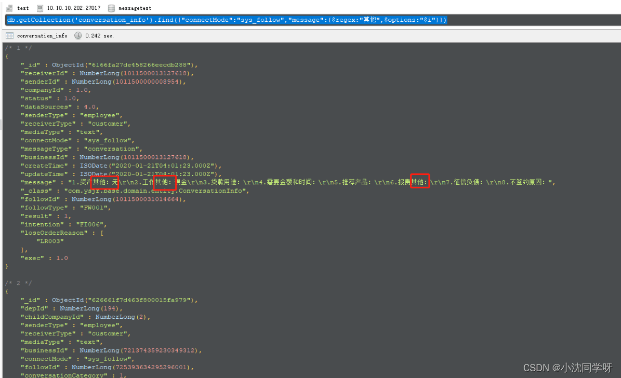The height and width of the screenshot is (378, 621).
Task: Click the followId NumberLong(725393634295296001) line
Action: [108, 367]
